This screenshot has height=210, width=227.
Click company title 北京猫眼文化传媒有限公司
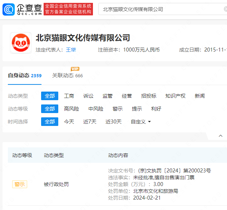point(83,38)
